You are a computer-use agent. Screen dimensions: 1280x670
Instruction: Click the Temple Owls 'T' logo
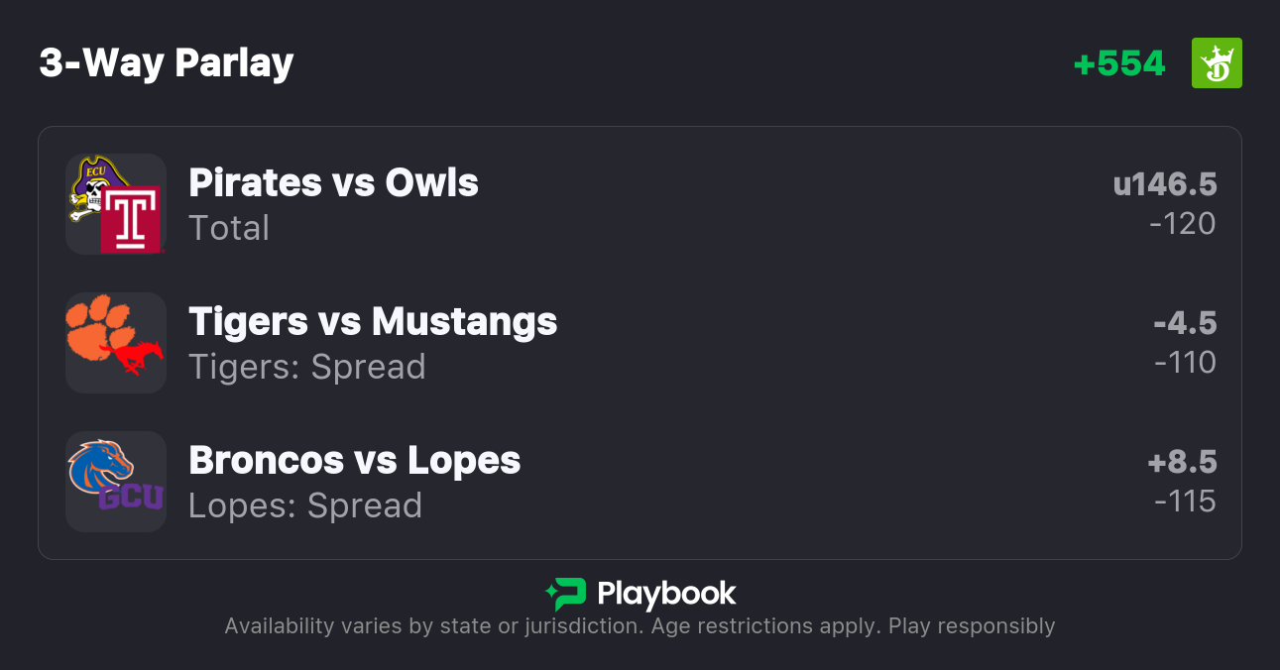point(132,220)
